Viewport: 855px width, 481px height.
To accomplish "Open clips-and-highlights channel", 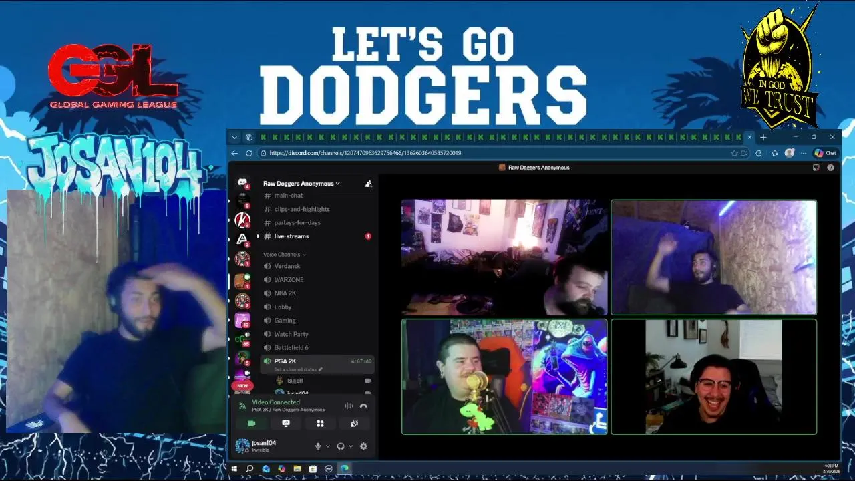I will 302,209.
